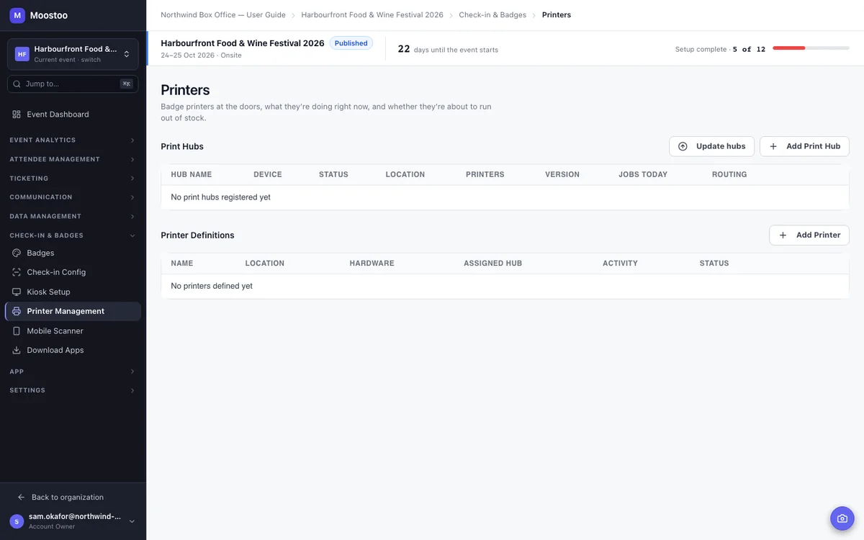Click the search magnifier icon
The height and width of the screenshot is (540, 864).
[17, 84]
